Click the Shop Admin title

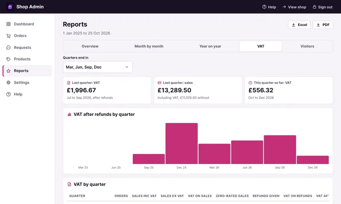(x=30, y=7)
